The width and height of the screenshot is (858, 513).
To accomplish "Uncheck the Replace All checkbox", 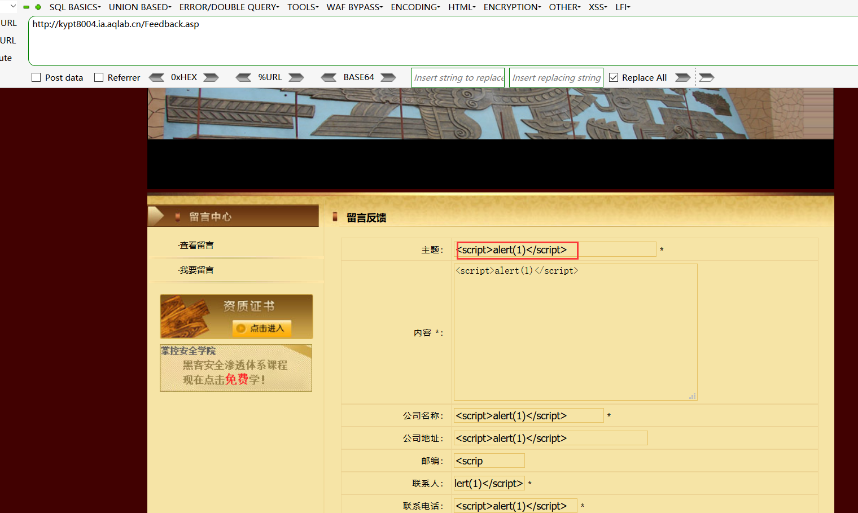I will click(x=614, y=77).
